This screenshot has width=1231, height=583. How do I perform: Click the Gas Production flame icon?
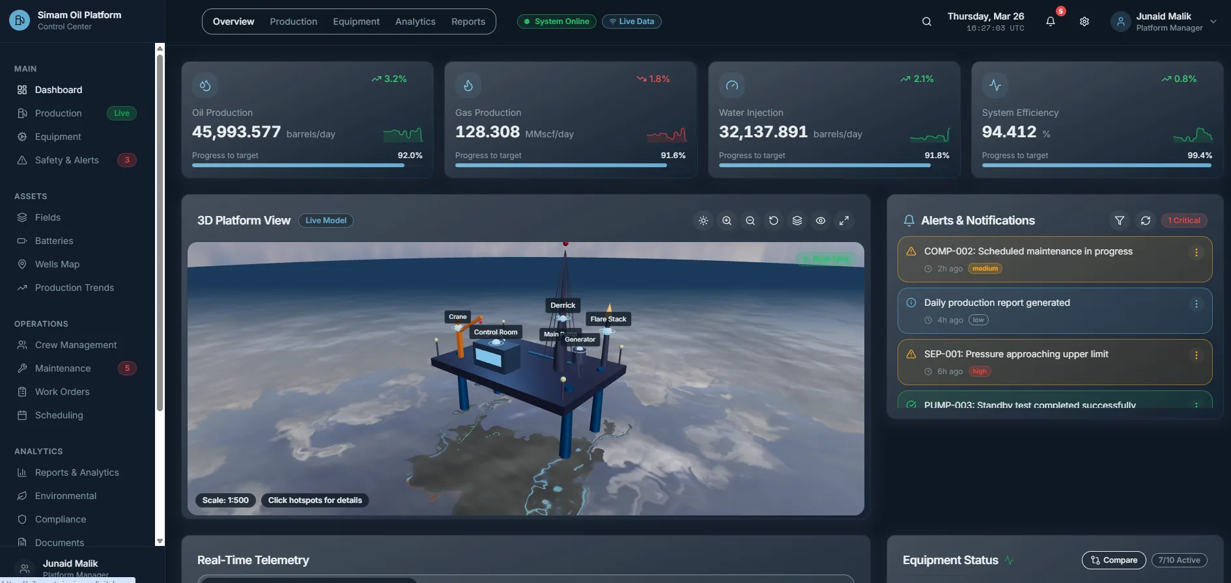[x=468, y=85]
